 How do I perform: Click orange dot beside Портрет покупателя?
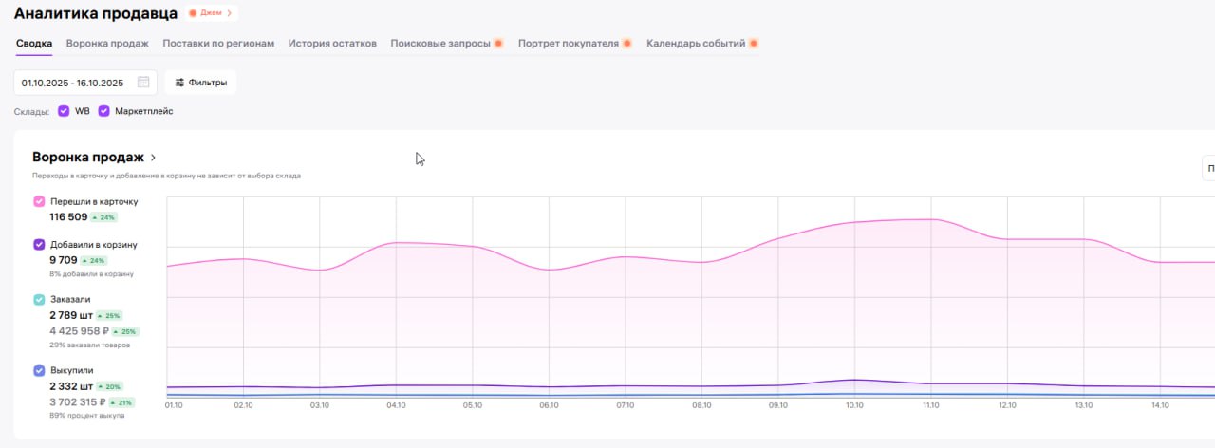(x=626, y=44)
